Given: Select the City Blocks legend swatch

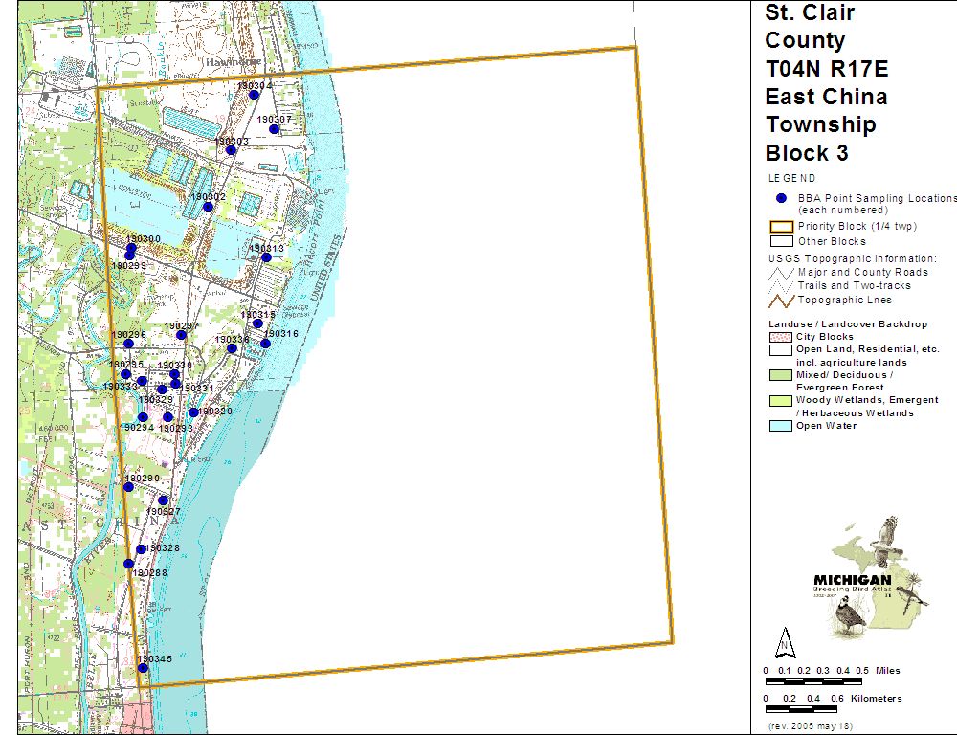Looking at the screenshot, I should pyautogui.click(x=782, y=337).
